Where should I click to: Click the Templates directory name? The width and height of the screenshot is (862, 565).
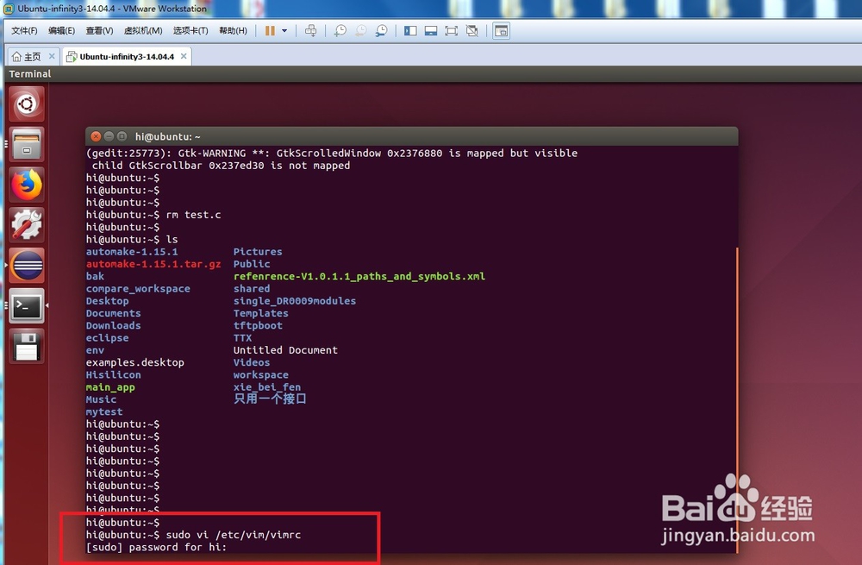[x=260, y=313]
